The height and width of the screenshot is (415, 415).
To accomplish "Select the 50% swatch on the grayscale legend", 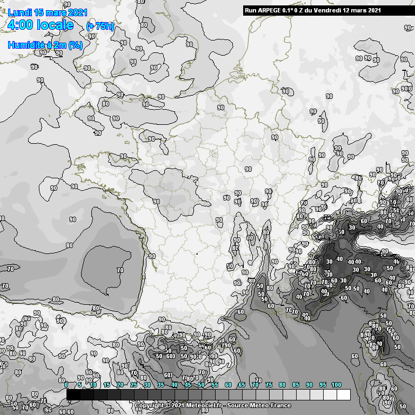I will 208,395.
